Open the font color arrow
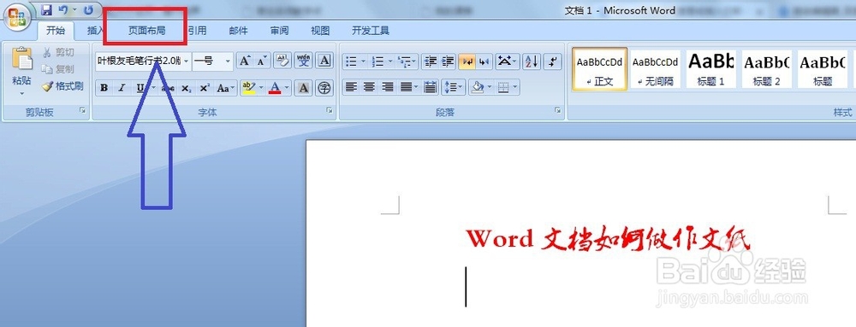Screen dimensions: 856x327 tap(287, 88)
